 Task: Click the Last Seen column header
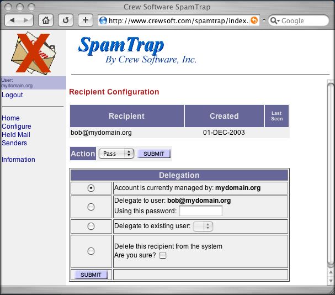coord(276,116)
